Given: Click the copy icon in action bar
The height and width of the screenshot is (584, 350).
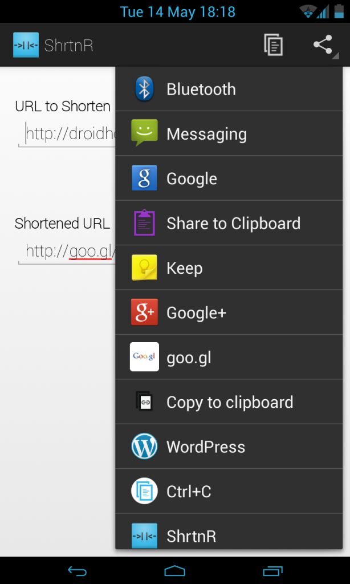Looking at the screenshot, I should coord(273,45).
